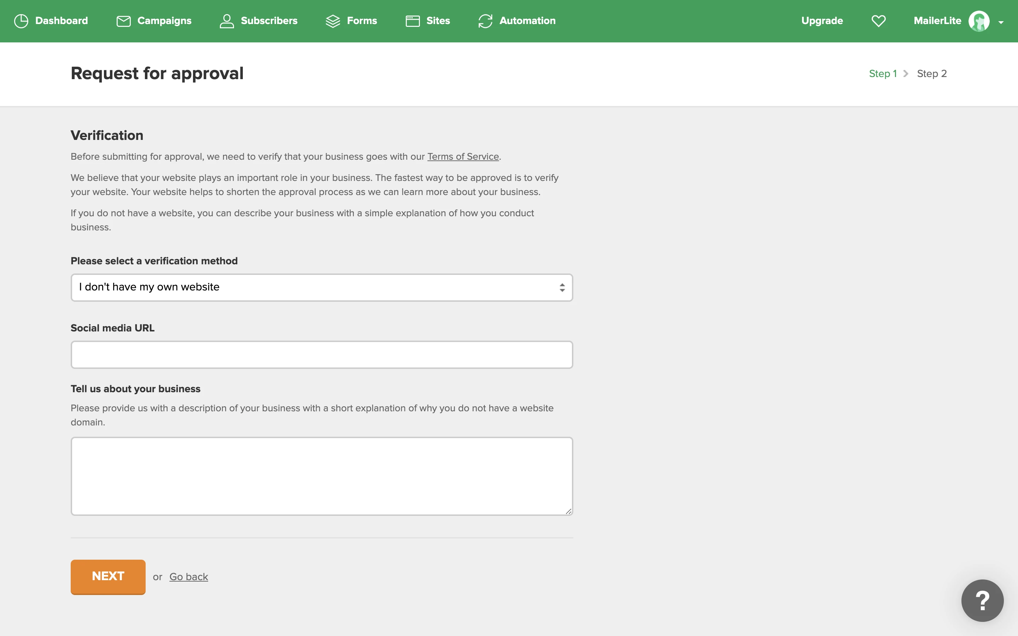Focus the Social media URL field

tap(321, 355)
